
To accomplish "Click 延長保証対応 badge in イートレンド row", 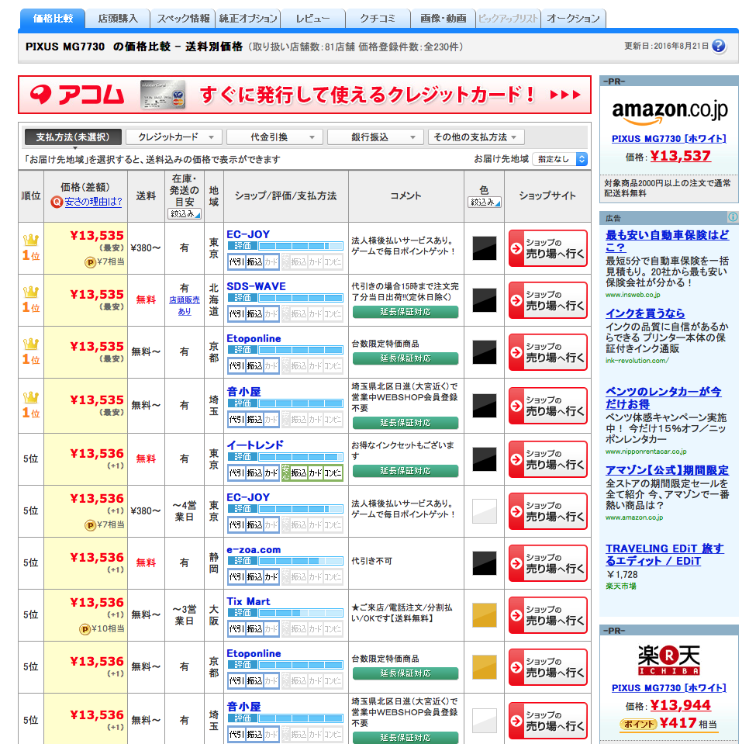I will pyautogui.click(x=406, y=471).
